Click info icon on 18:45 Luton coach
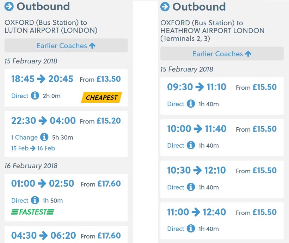Viewport: 289px width, 243px height. coord(35,96)
